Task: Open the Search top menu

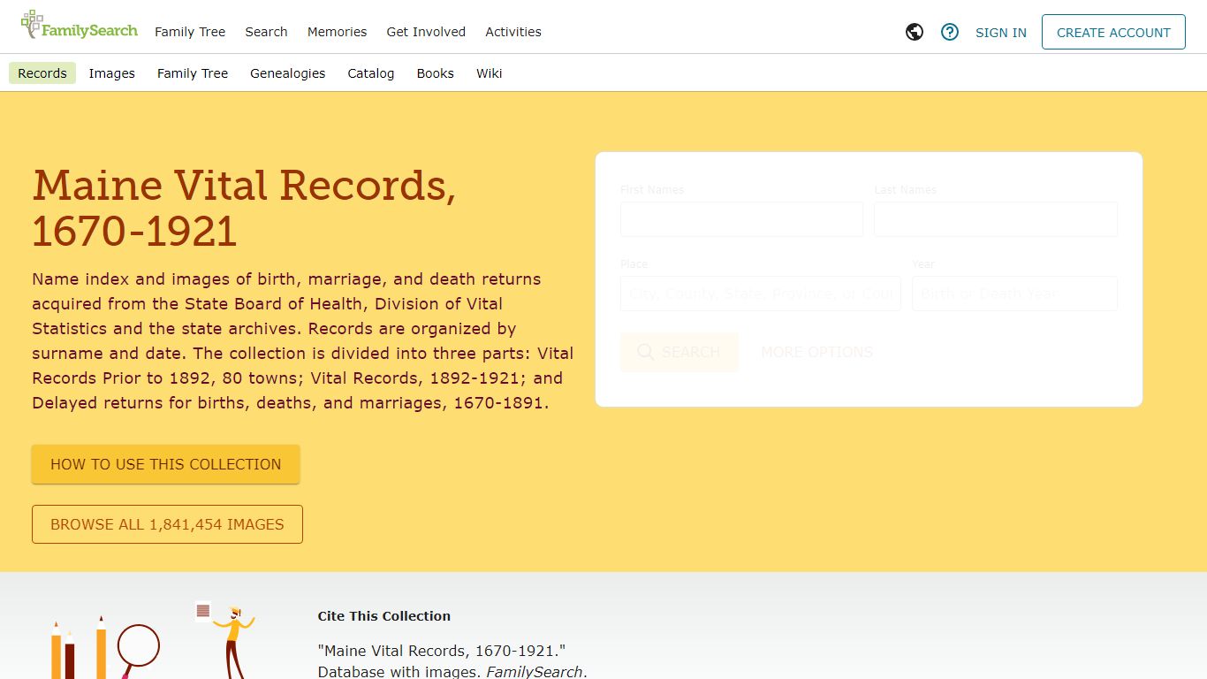Action: click(x=266, y=32)
